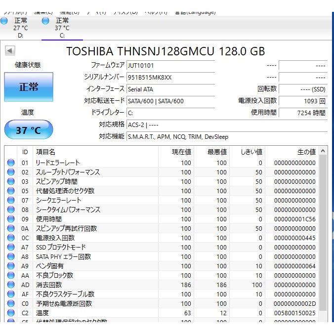Screen dimensions: 334x334
Task: Click raw value 000000000064 in ベンダ固有 row
Action: click(x=295, y=266)
